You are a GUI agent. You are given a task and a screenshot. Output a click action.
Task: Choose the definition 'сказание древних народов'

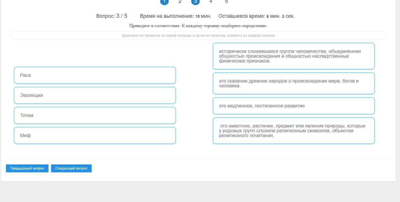coord(294,83)
